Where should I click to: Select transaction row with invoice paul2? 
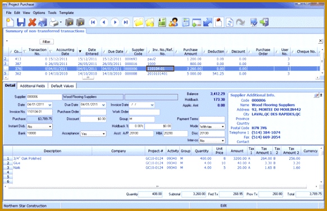(162, 59)
